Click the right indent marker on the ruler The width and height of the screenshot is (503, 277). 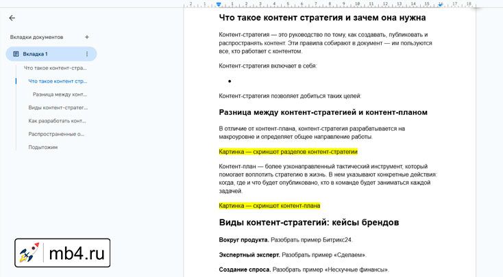click(441, 5)
